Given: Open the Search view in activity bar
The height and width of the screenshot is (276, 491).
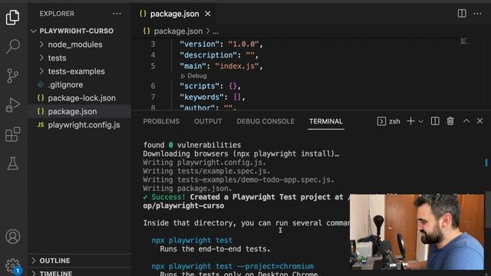Looking at the screenshot, I should (x=13, y=46).
